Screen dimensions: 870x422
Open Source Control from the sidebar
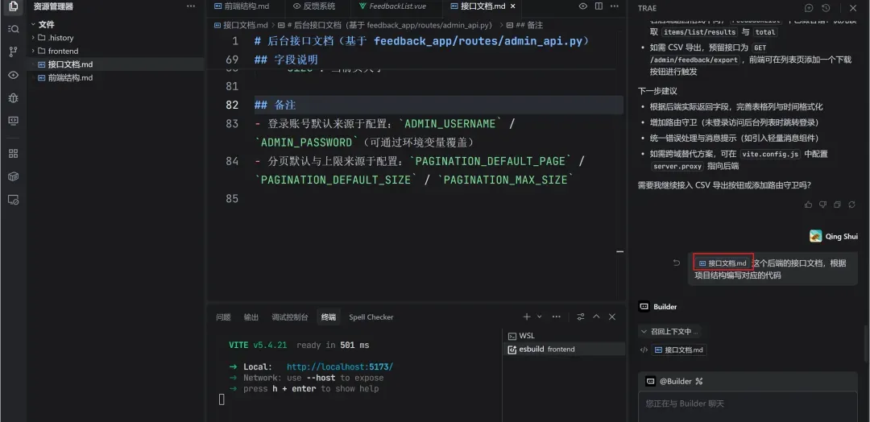13,52
